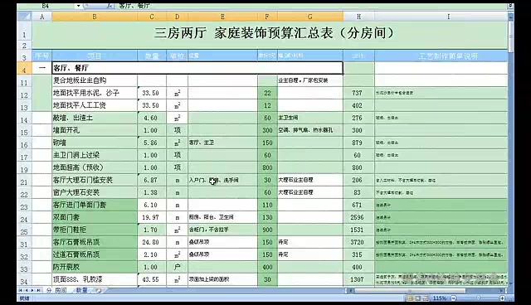Select cell 客厅大理石门槛安装
Screen dimensions: 531x305
pyautogui.click(x=95, y=180)
